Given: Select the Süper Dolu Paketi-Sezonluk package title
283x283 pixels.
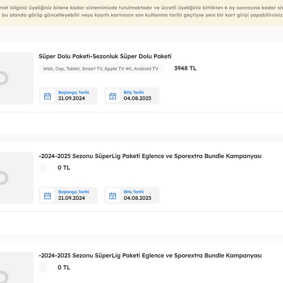Looking at the screenshot, I should click(105, 56).
